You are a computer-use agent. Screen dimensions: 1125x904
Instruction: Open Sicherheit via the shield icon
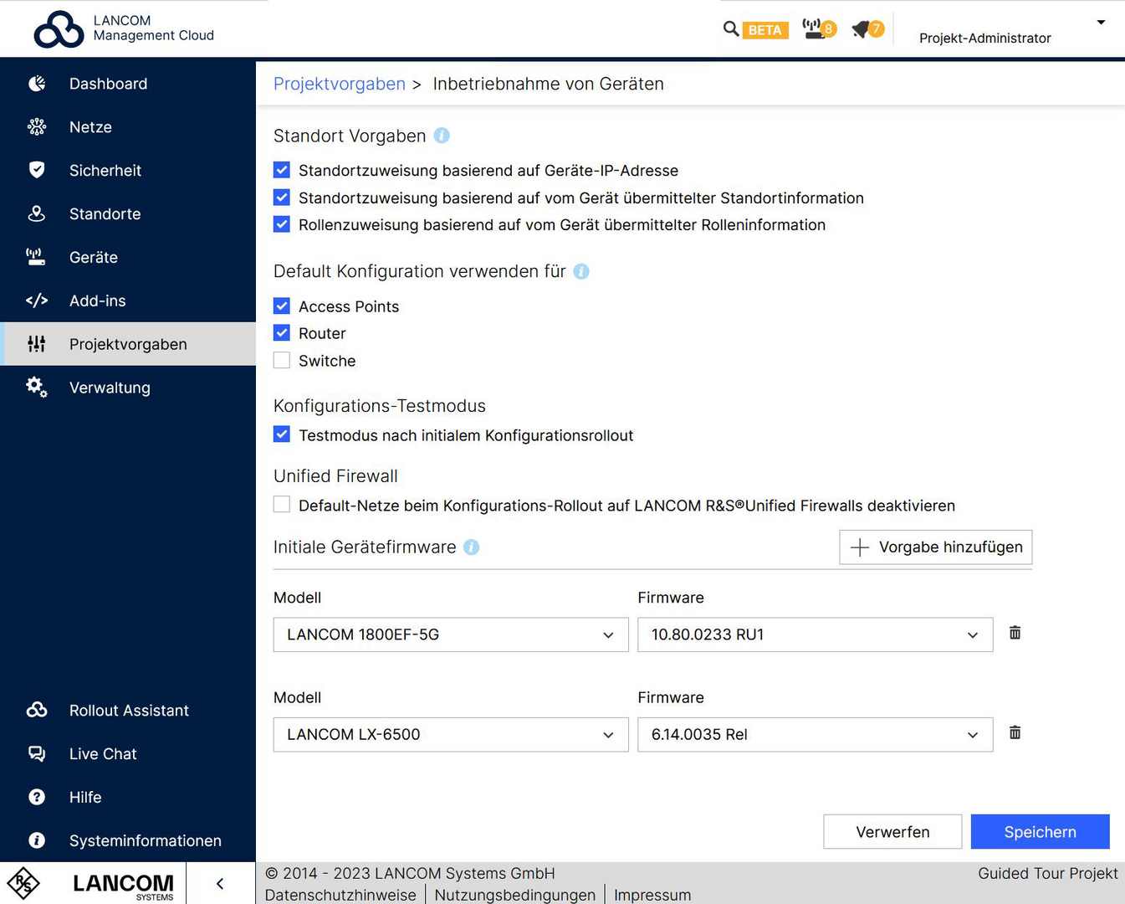(37, 170)
